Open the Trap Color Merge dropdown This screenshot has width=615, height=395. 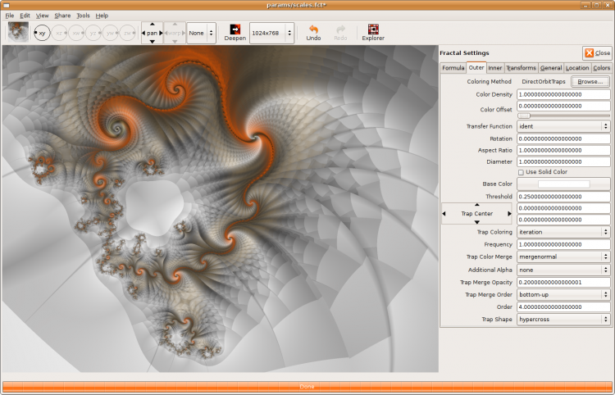(563, 257)
